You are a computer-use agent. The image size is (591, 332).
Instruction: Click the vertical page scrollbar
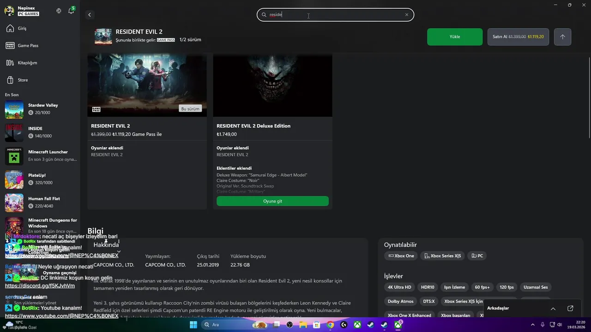589,97
